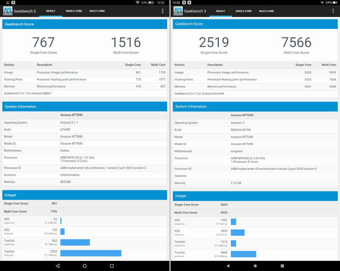Select the RESULT tab in the left panel
Screen dimensions: 340x271
pos(51,11)
